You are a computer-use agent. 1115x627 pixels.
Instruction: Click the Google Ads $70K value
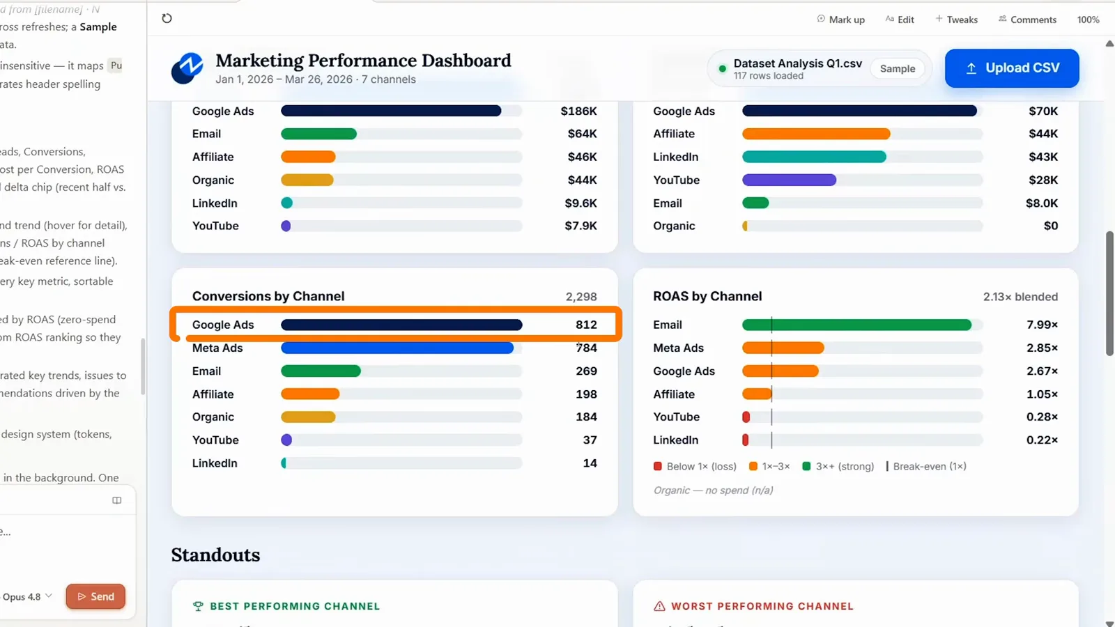(1043, 111)
